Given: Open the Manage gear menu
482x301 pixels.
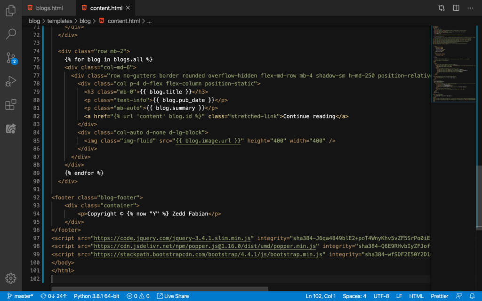Looking at the screenshot, I should click(x=11, y=278).
